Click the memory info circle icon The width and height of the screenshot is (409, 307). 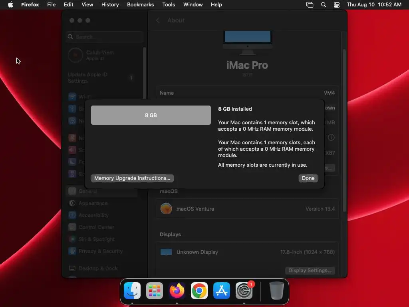point(331,138)
